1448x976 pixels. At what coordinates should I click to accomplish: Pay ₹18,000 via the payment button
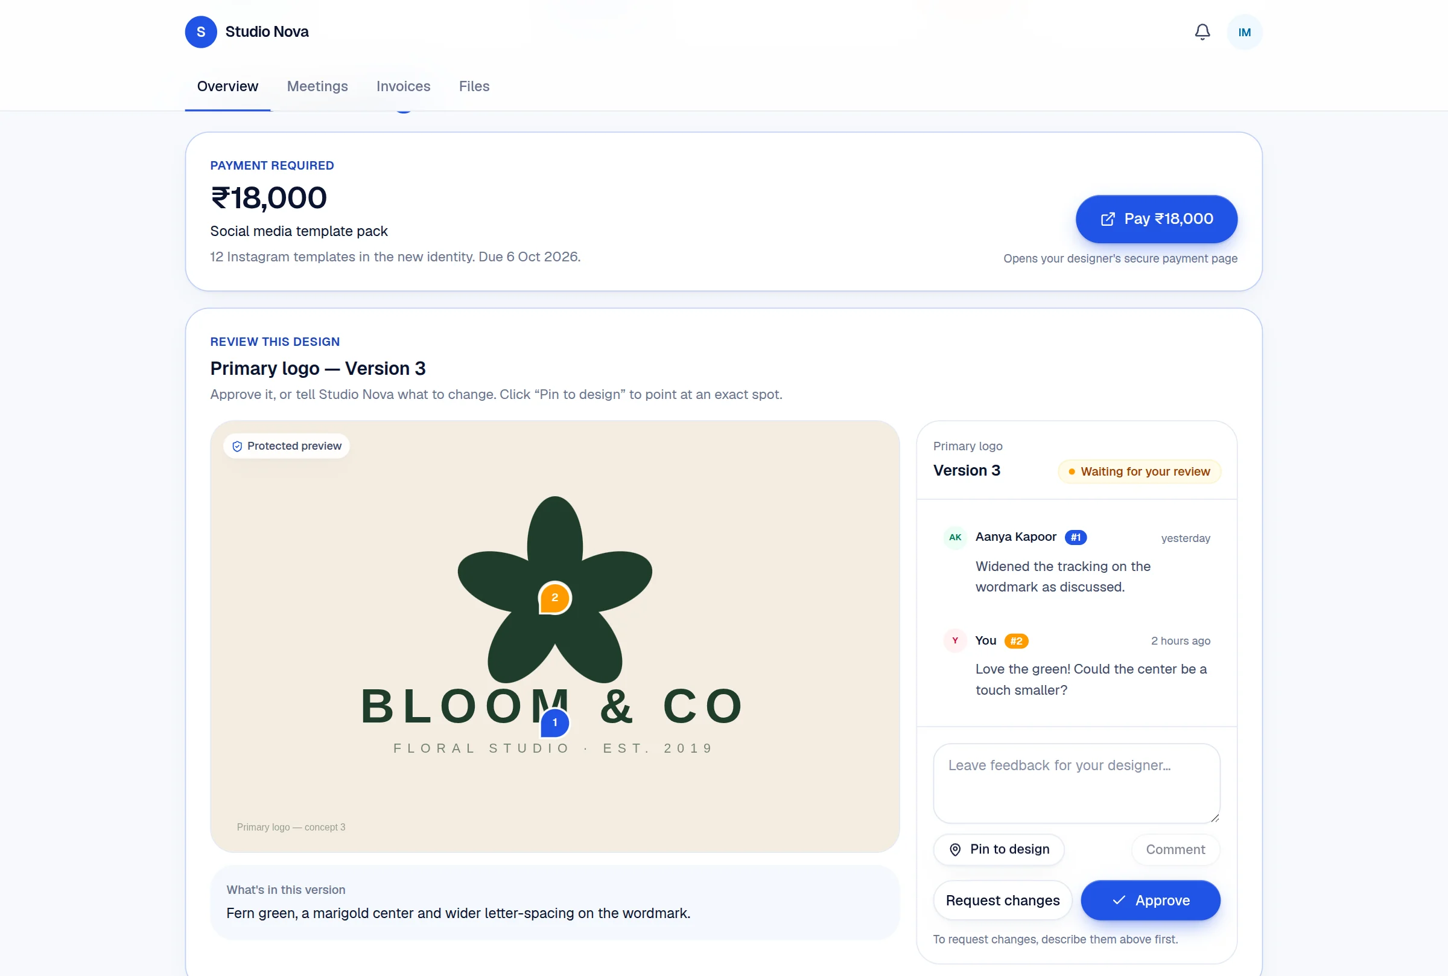[1156, 219]
